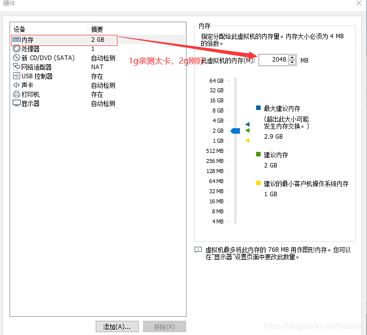Click the 32 GB slider scale label
This screenshot has width=367, height=335.
pos(216,90)
